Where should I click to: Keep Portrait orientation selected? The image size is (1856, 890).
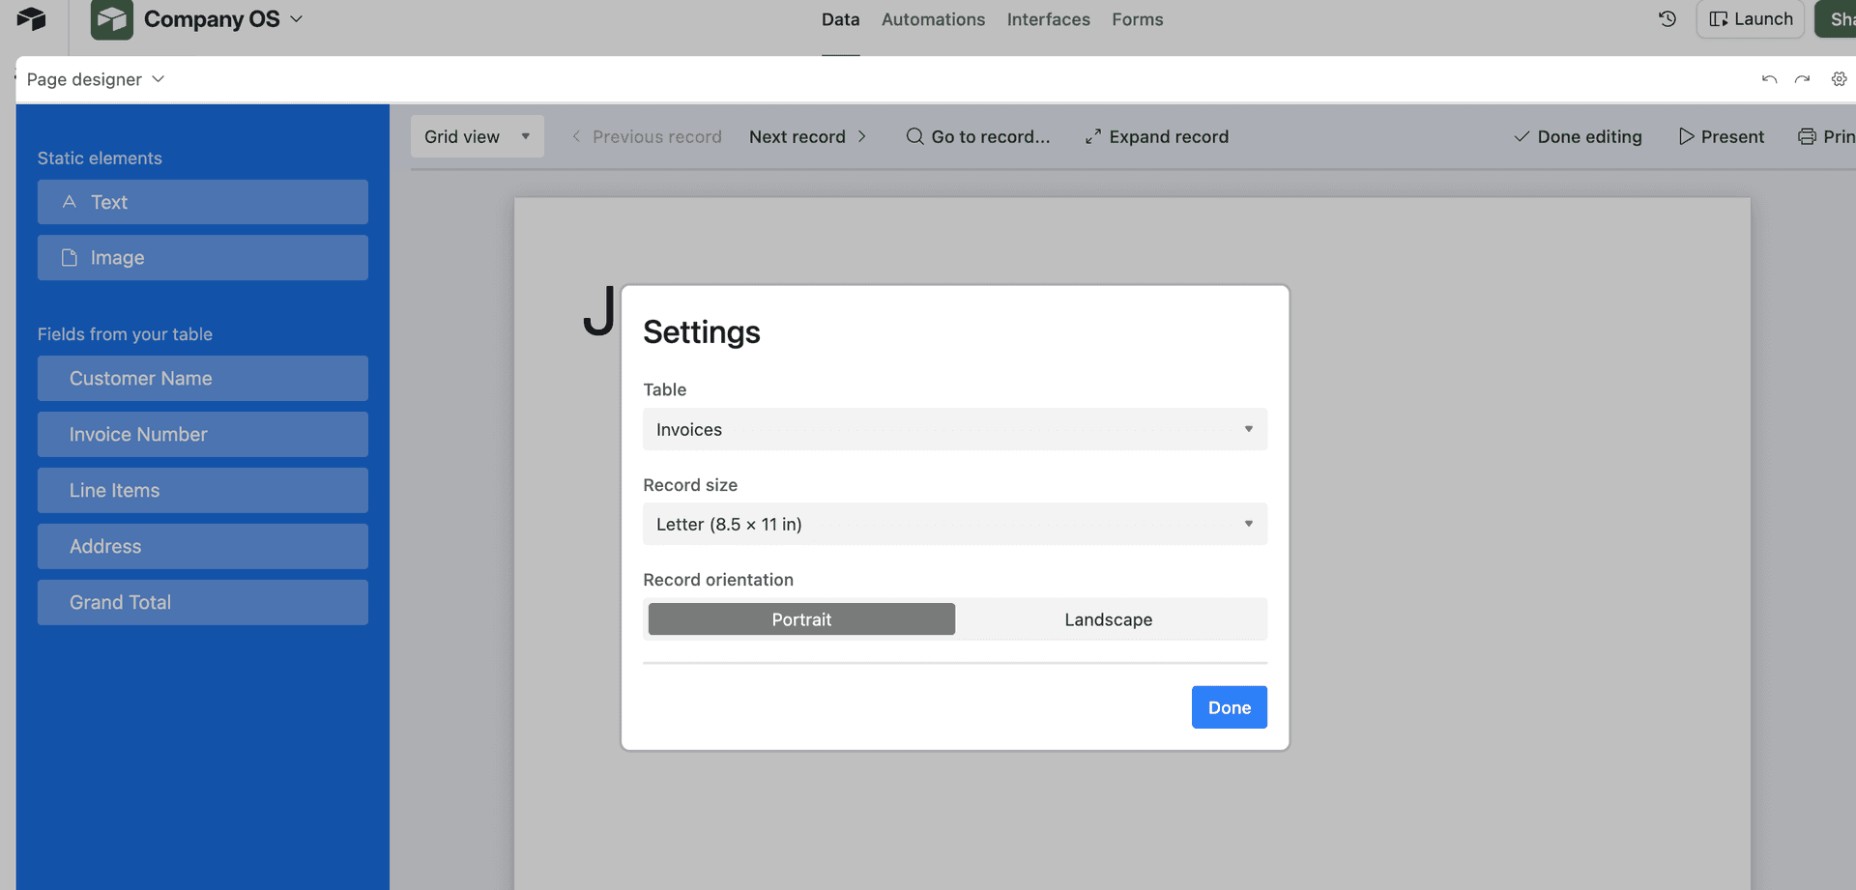(800, 619)
